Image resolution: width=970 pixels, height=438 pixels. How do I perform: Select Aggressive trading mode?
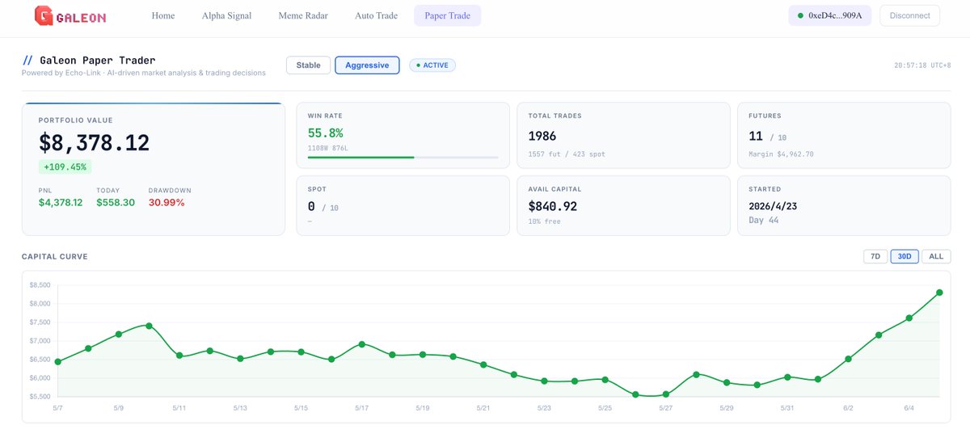[367, 65]
